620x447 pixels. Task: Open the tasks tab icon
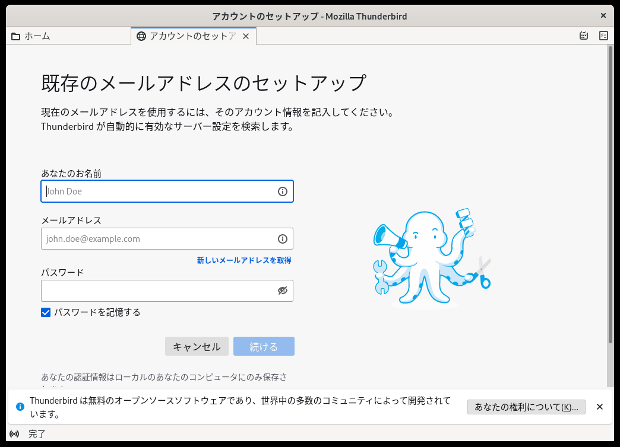pos(603,36)
